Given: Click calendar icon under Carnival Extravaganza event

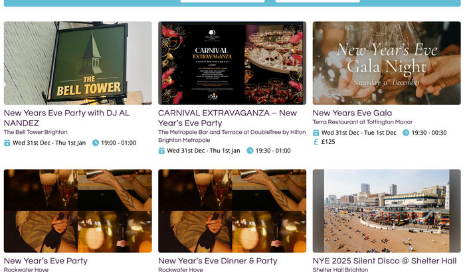Looking at the screenshot, I should pos(161,151).
